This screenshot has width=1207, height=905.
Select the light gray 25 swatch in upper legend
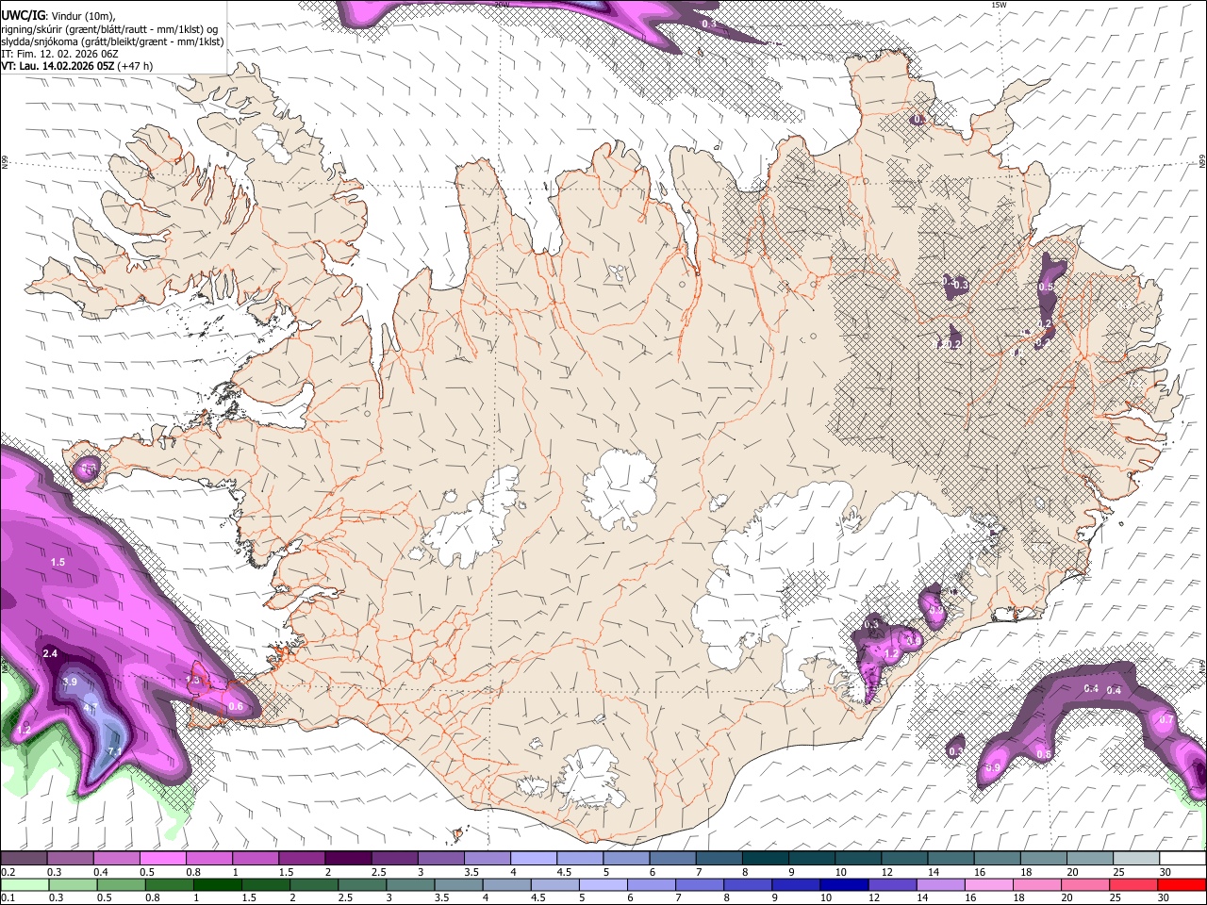pos(1137,858)
